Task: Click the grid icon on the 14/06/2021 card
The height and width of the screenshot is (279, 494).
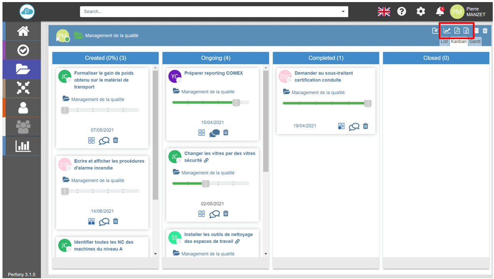Action: [x=92, y=222]
